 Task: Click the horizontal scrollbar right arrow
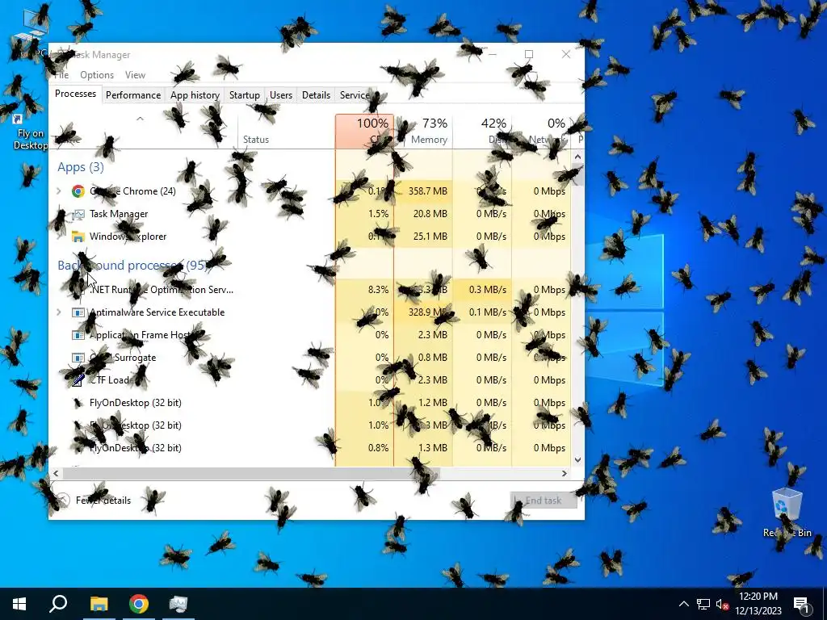565,473
